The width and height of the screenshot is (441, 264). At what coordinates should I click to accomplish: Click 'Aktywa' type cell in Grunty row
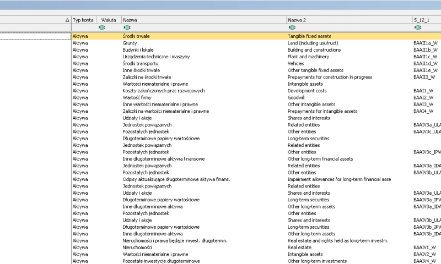80,43
